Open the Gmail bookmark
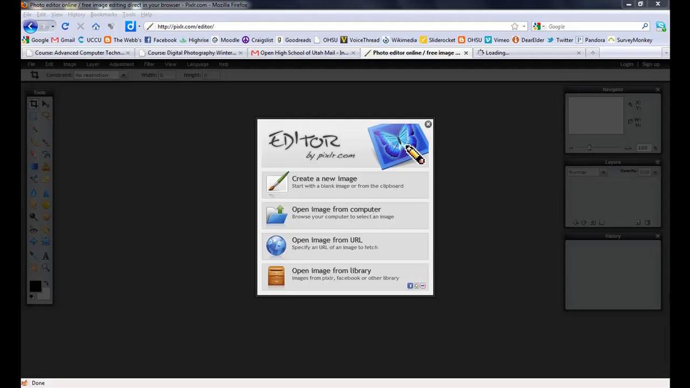690x388 pixels. (63, 40)
